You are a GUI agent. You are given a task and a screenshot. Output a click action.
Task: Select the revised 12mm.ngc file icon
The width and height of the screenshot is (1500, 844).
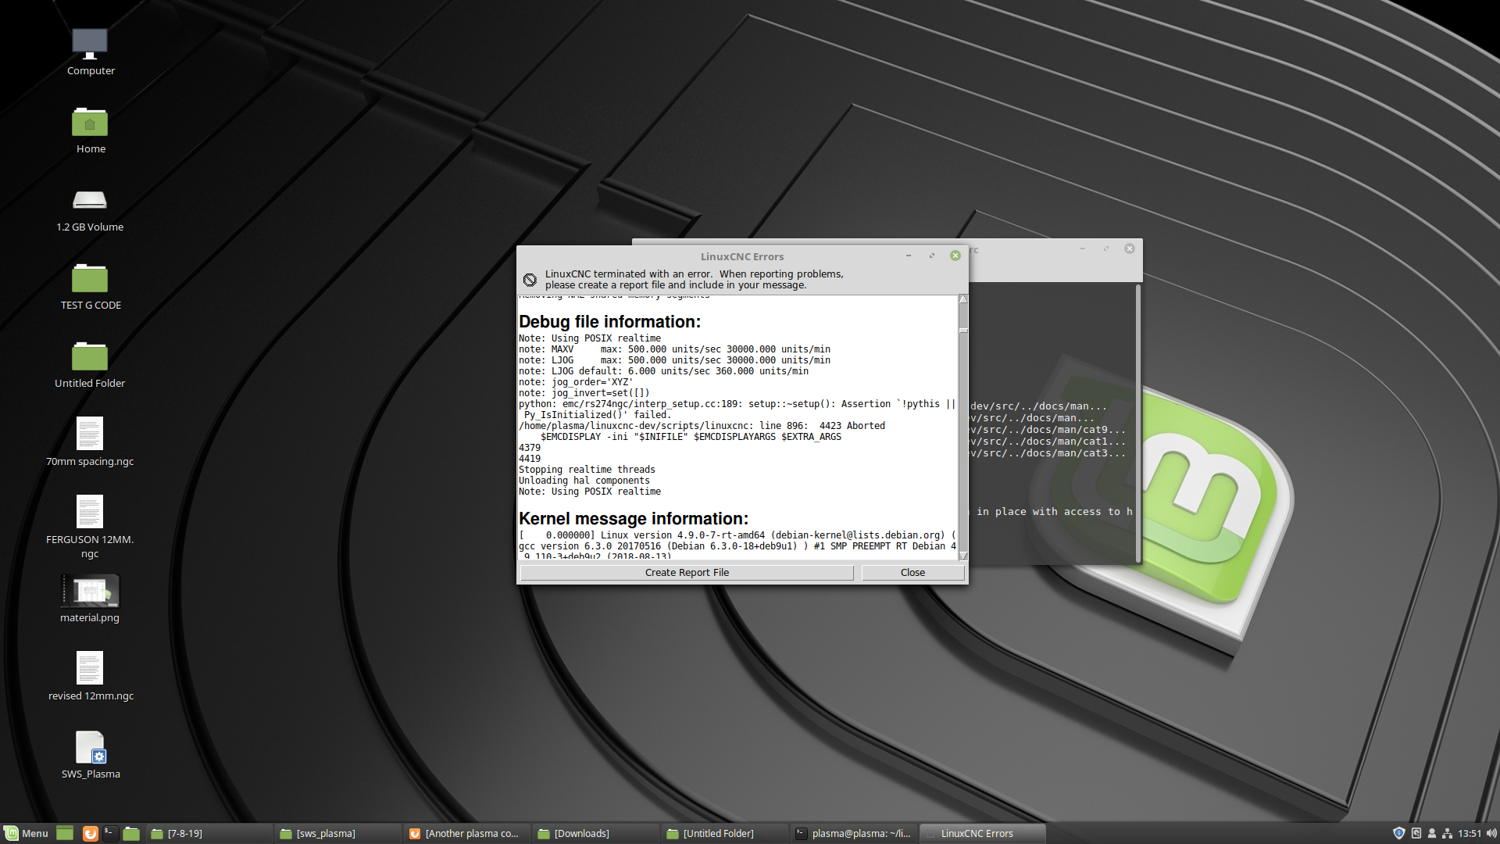coord(90,668)
